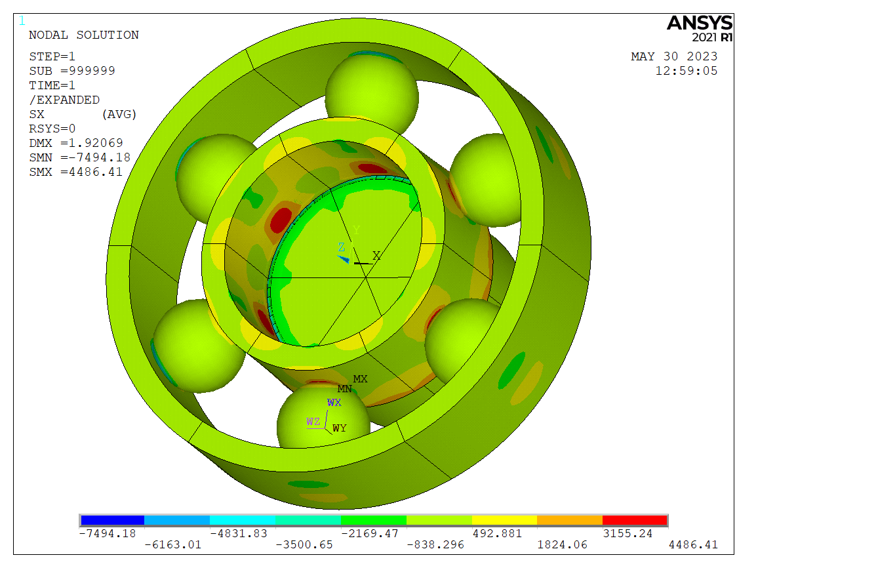Click the orange legend color band
Viewport: 876px width, 568px height.
pyautogui.click(x=570, y=520)
